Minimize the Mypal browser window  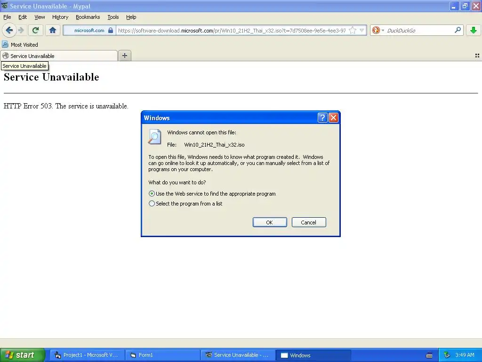click(x=454, y=6)
